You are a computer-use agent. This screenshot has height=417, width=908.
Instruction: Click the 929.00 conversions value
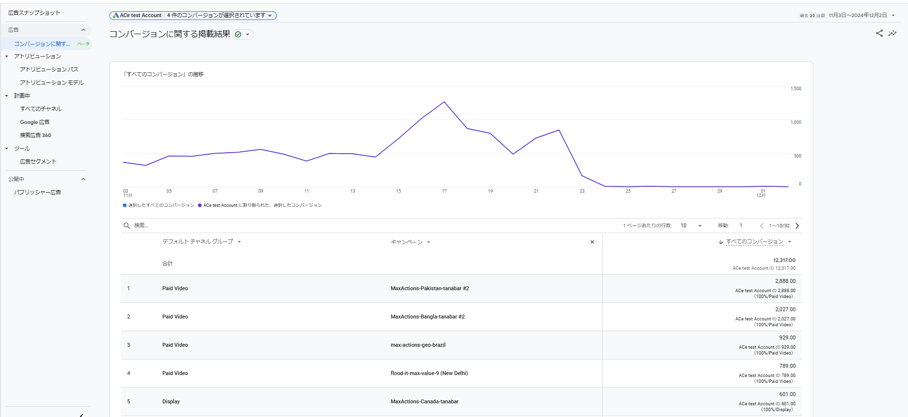[x=787, y=338]
